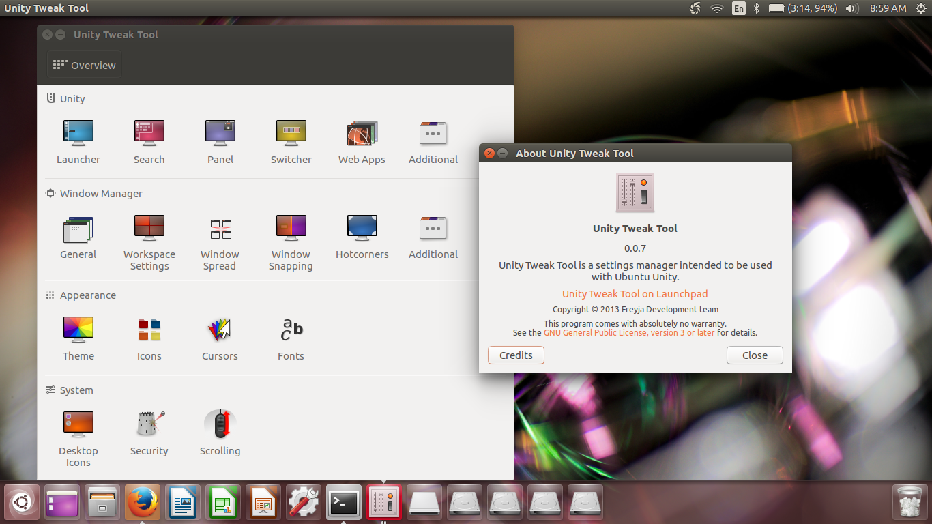The width and height of the screenshot is (932, 524).
Task: Open the Terminal from the dock
Action: pos(344,503)
